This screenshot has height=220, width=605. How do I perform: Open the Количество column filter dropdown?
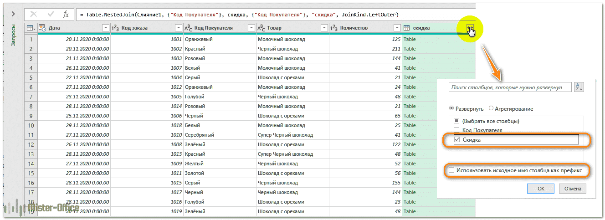tap(397, 28)
